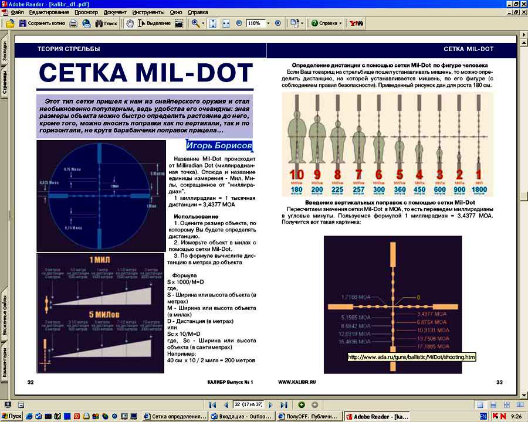Image resolution: width=528 pixels, height=422 pixels.
Task: Go to the first page
Action: [213, 404]
